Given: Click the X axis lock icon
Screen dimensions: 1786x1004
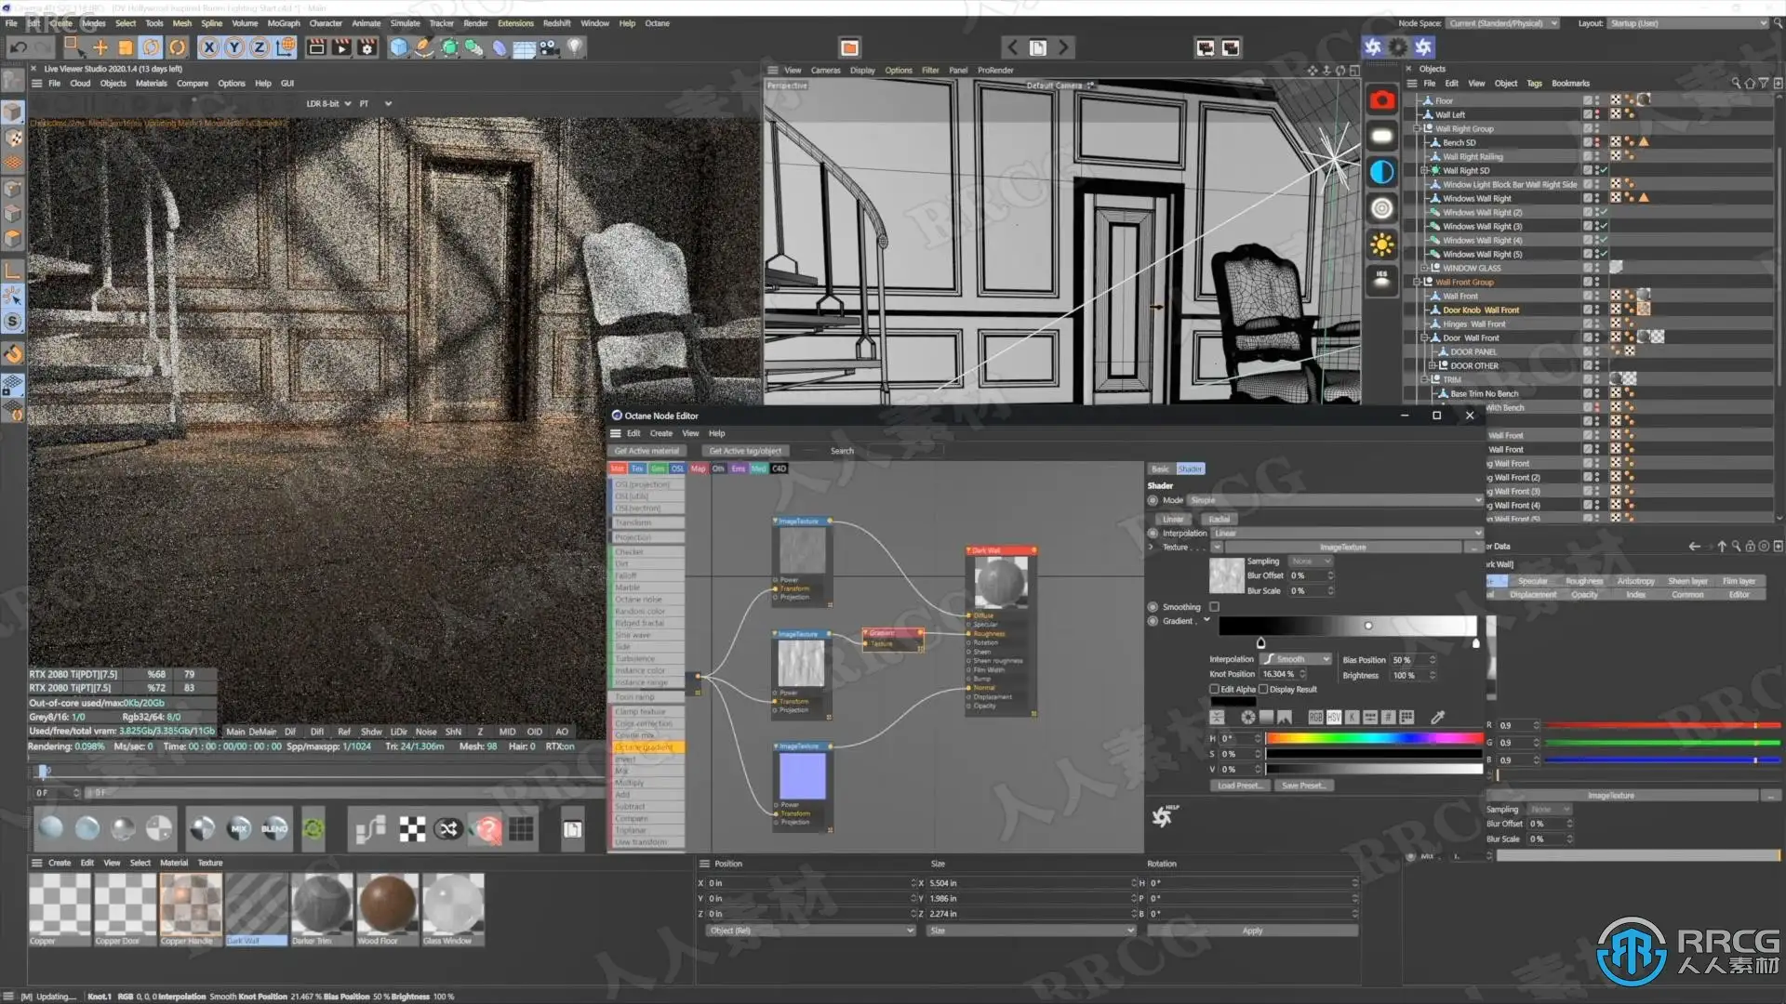Looking at the screenshot, I should pos(209,47).
